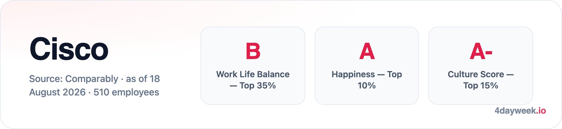Open the Happiness score card
Screen dimensions: 562x129
coord(367,66)
